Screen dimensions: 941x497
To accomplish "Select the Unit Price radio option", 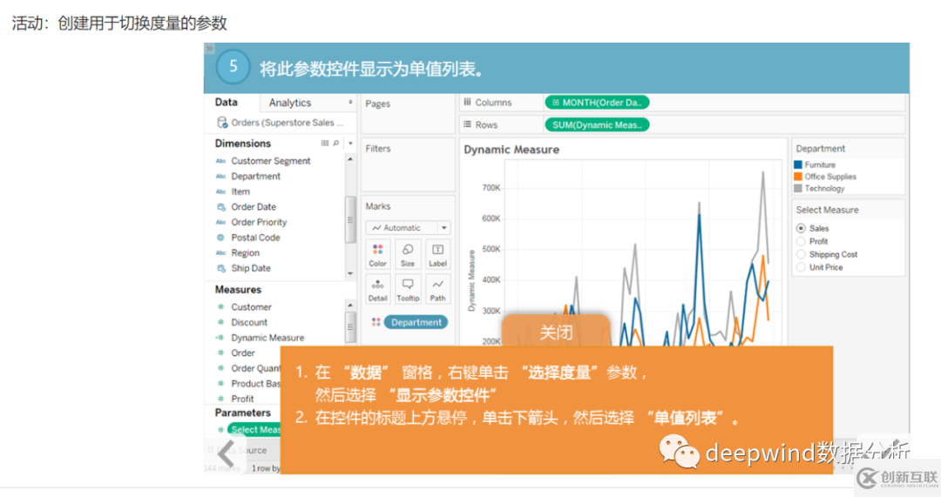I will [x=801, y=267].
